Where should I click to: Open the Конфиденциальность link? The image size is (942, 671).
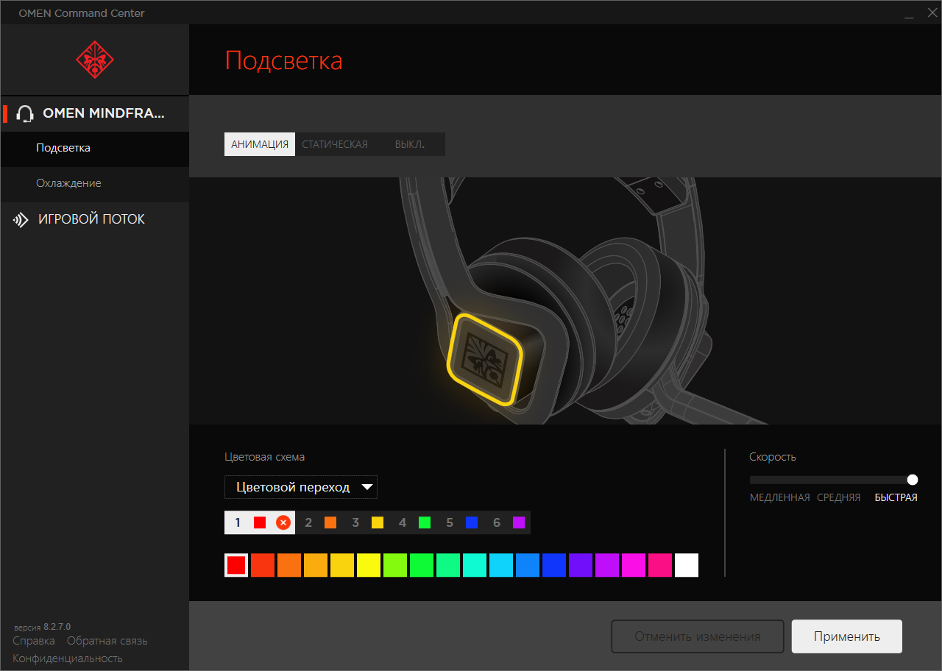click(x=68, y=658)
